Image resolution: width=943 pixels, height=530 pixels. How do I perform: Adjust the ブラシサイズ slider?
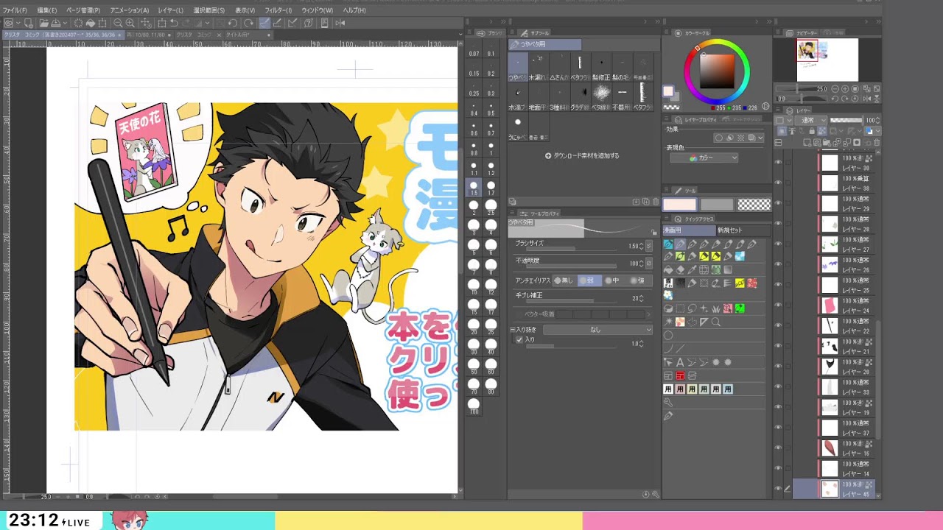pyautogui.click(x=572, y=249)
